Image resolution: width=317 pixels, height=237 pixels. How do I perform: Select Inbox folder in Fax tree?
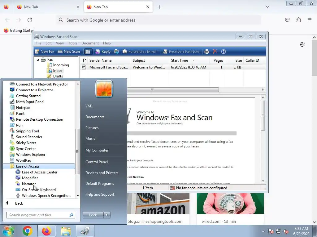(x=58, y=71)
